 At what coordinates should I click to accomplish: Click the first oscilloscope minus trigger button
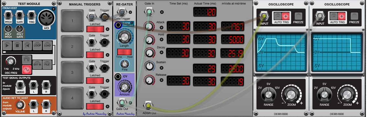[x=278, y=16]
